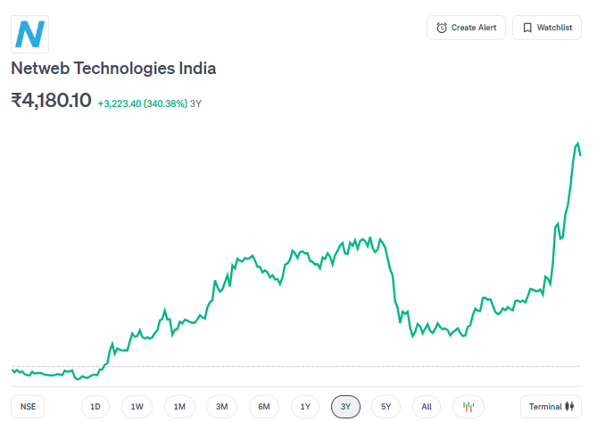Screen dimensions: 597x422
Task: Choose the 5Y time range
Action: pos(386,407)
